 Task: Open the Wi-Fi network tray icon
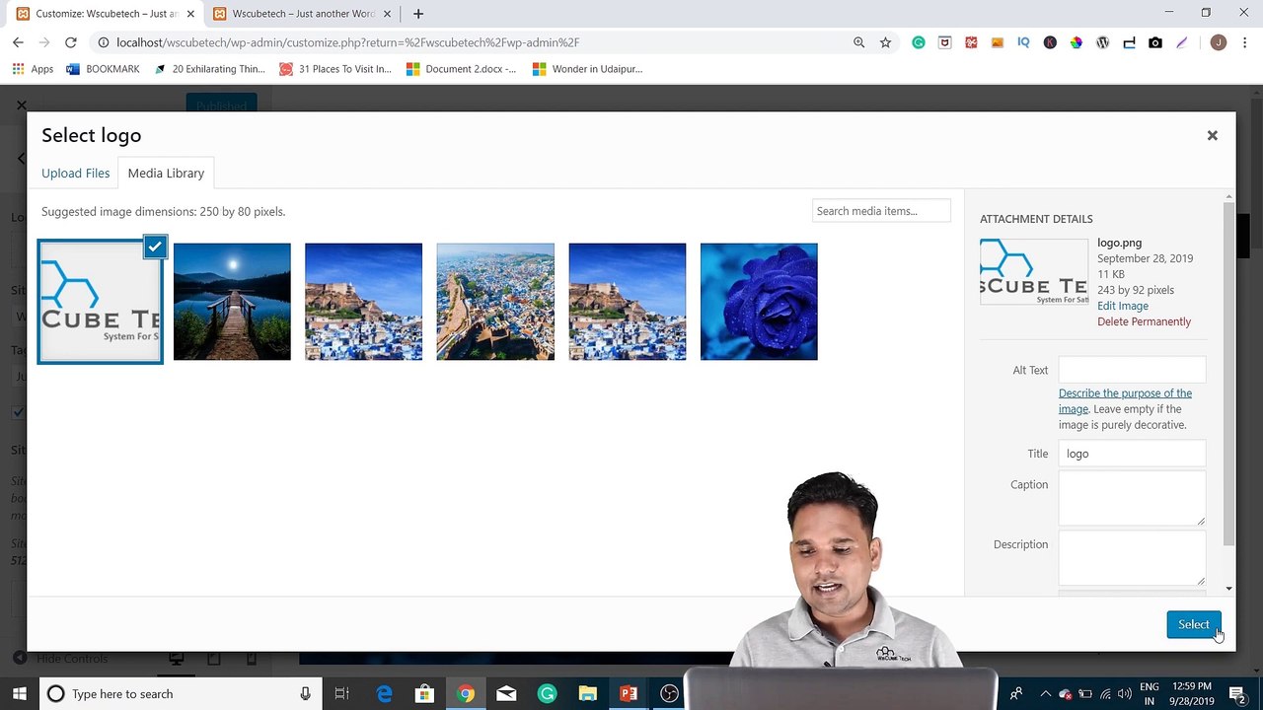click(1105, 694)
